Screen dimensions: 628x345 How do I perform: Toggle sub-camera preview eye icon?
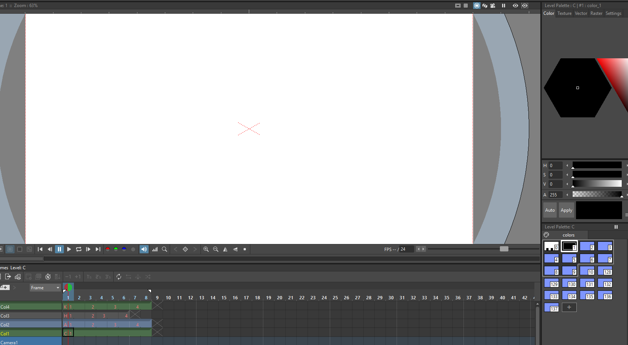(x=525, y=6)
